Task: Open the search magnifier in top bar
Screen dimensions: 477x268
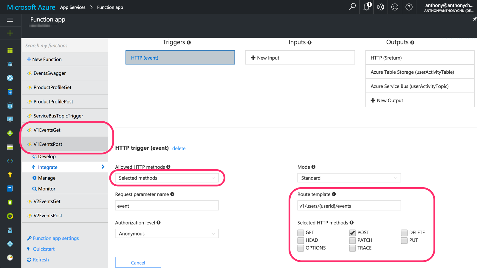Action: [352, 7]
